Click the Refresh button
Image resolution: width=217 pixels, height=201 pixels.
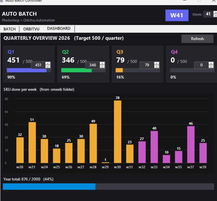[x=197, y=39]
